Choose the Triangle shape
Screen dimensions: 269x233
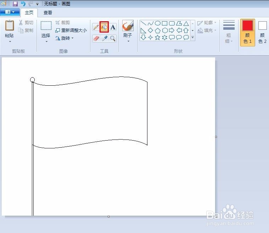(186, 23)
